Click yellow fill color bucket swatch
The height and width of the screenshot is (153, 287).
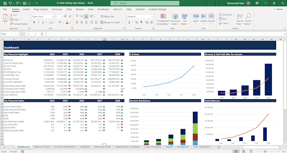(x=60, y=22)
